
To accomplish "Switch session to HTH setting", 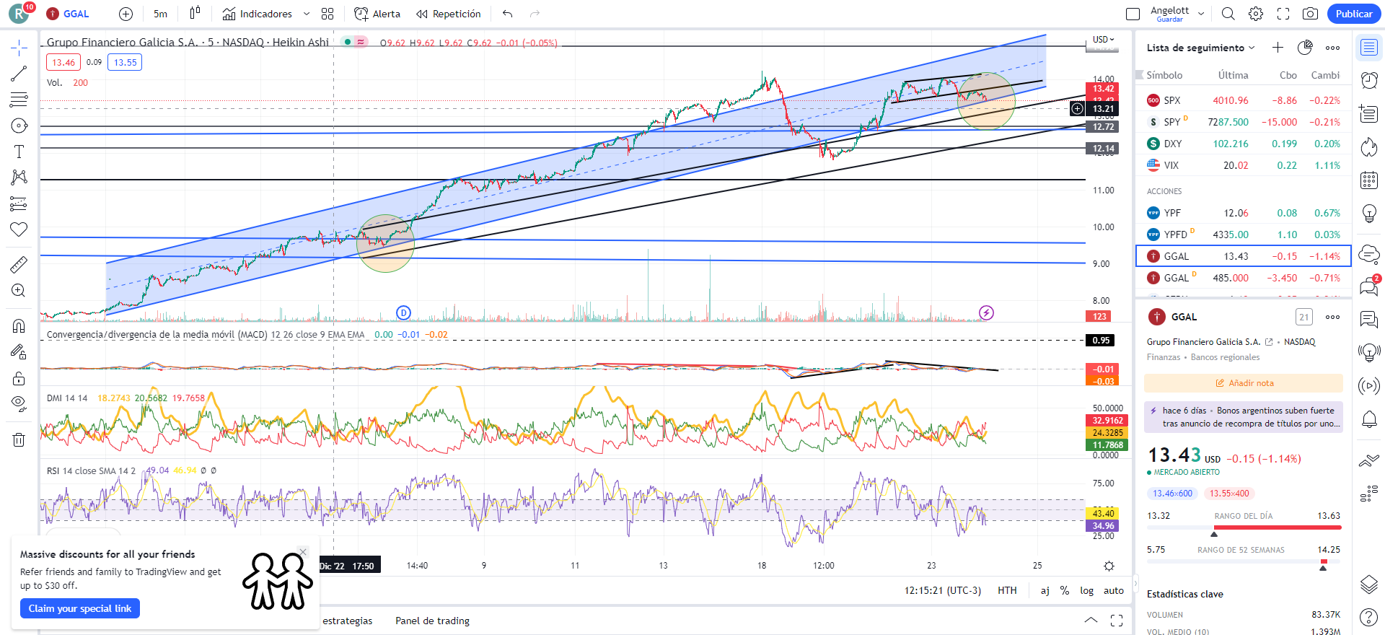I will click(x=1007, y=590).
